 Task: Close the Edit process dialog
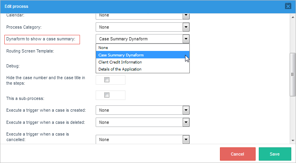[x=288, y=6]
